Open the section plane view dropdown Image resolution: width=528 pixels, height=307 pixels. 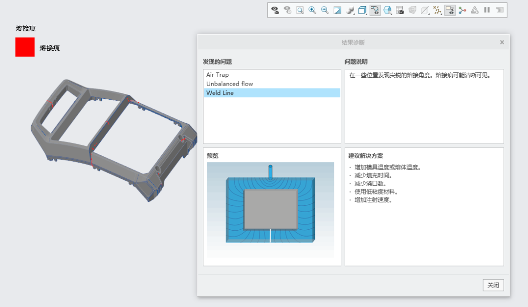tap(425, 10)
